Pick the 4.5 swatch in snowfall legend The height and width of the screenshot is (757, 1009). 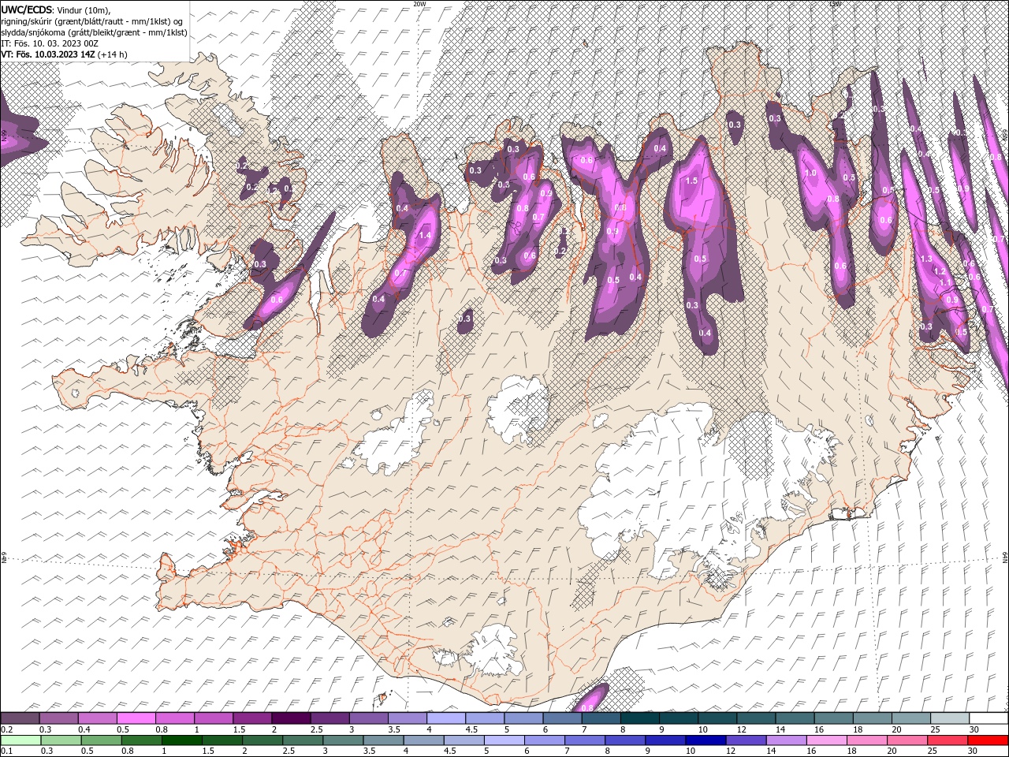(x=483, y=718)
